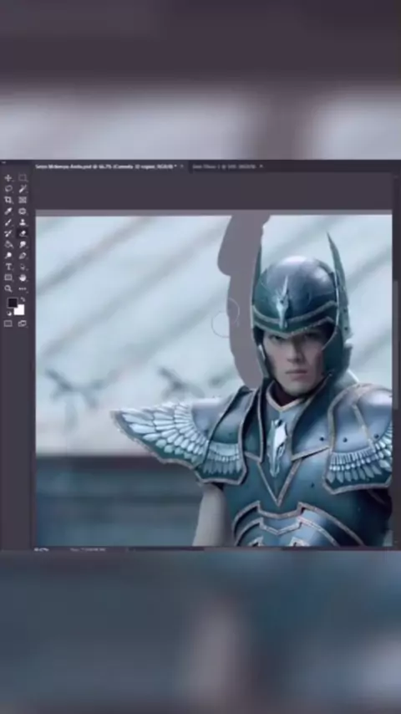
Task: Select the Zoom tool
Action: tap(8, 288)
